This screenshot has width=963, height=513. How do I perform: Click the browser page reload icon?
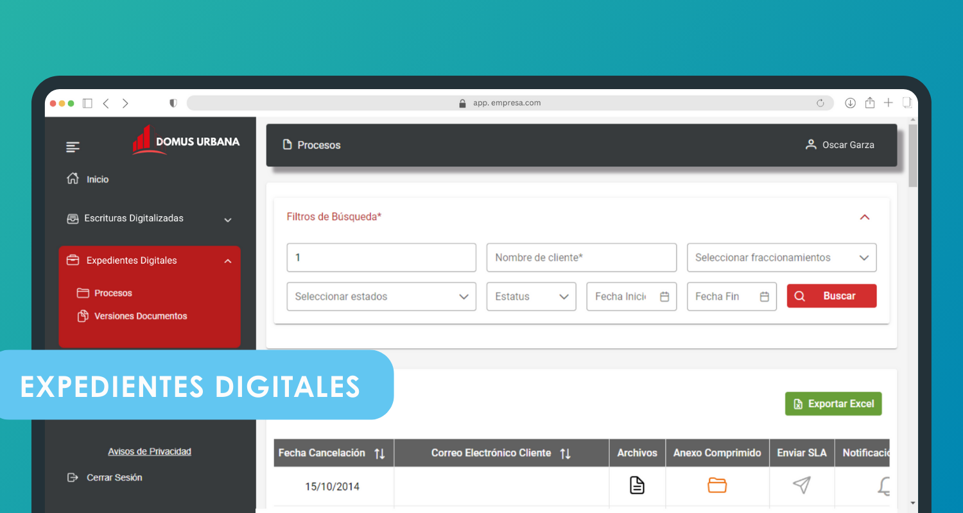coord(820,103)
